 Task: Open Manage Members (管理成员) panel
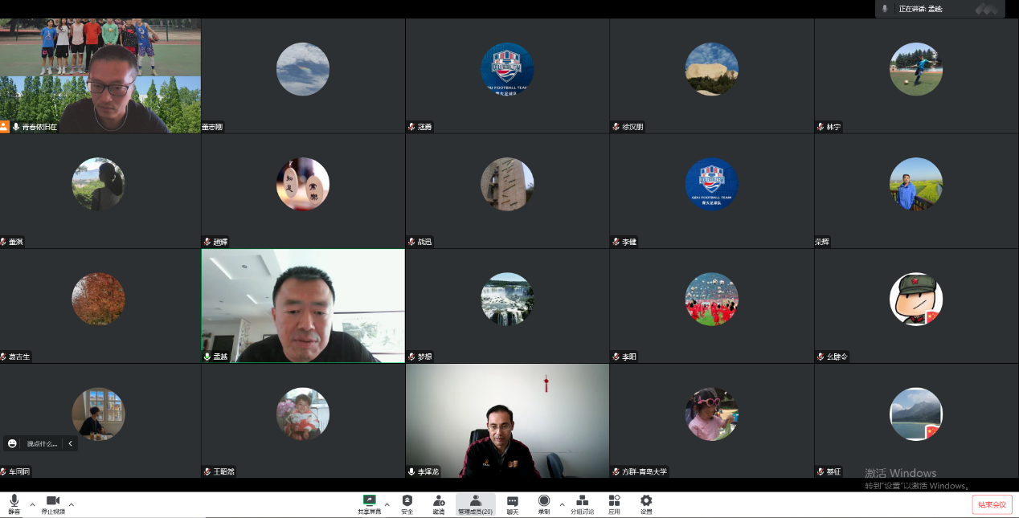[475, 504]
